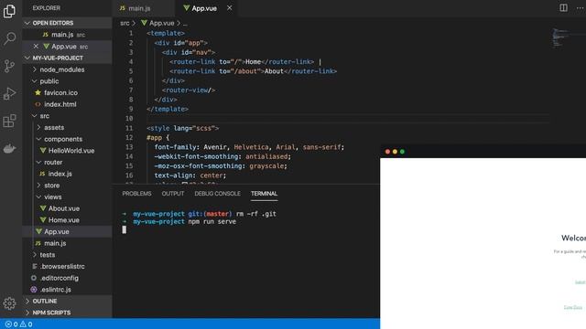Click the errors count in the status bar

11,324
